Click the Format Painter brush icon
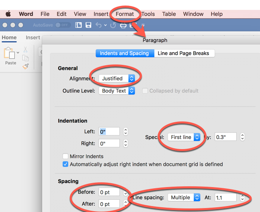 click(x=25, y=66)
